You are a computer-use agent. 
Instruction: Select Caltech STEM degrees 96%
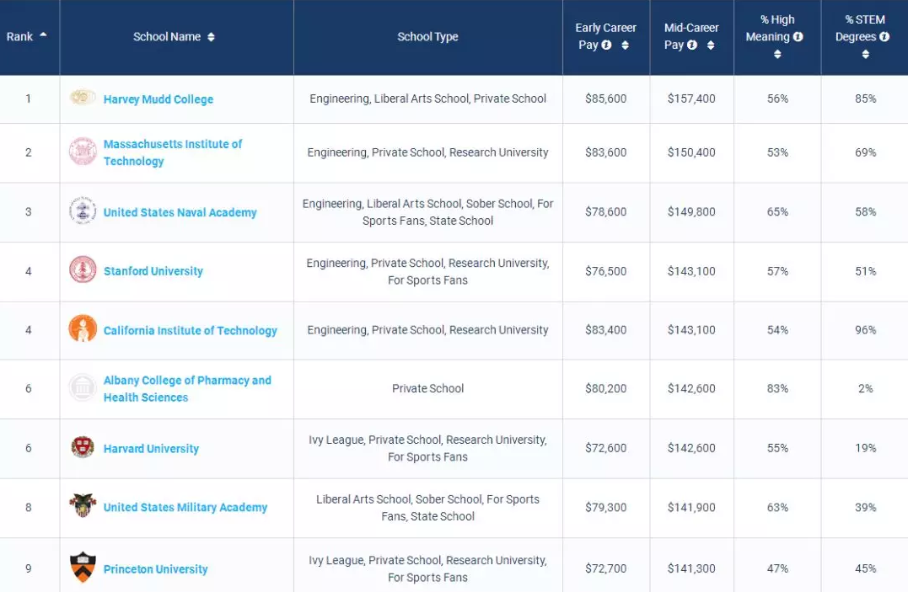pos(866,330)
